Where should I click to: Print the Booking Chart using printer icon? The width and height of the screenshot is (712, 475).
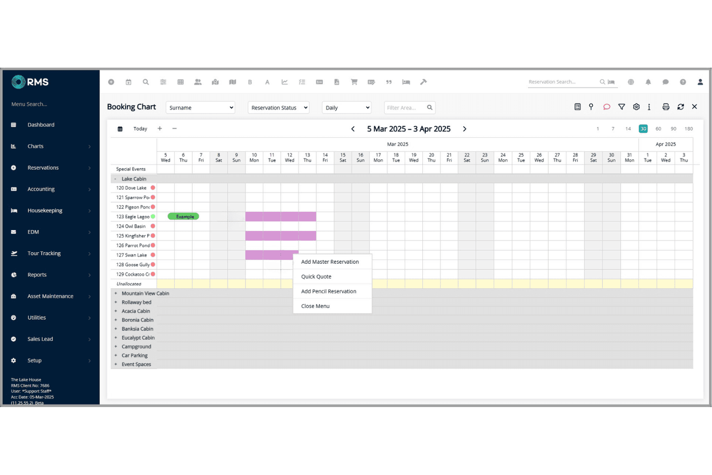[x=666, y=107]
